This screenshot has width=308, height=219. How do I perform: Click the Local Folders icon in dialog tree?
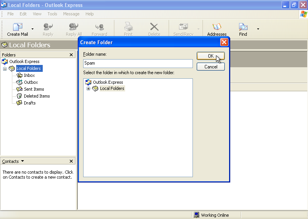tap(95, 88)
